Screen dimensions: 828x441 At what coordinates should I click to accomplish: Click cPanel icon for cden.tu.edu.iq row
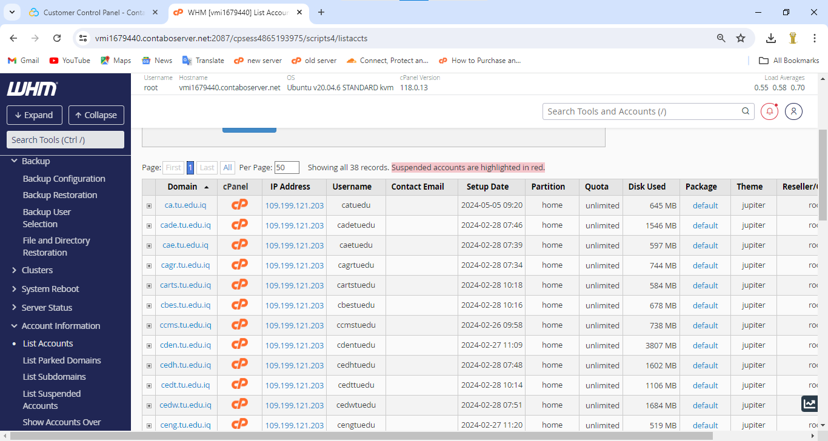click(240, 345)
